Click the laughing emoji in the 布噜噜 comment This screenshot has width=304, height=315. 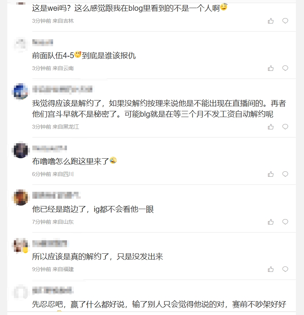pyautogui.click(x=113, y=160)
